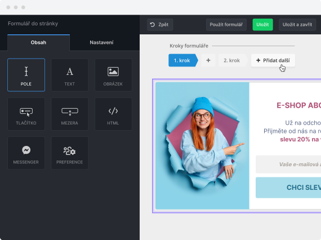Choose the PREFERENCE element tile
The image size is (321, 240).
pyautogui.click(x=70, y=153)
